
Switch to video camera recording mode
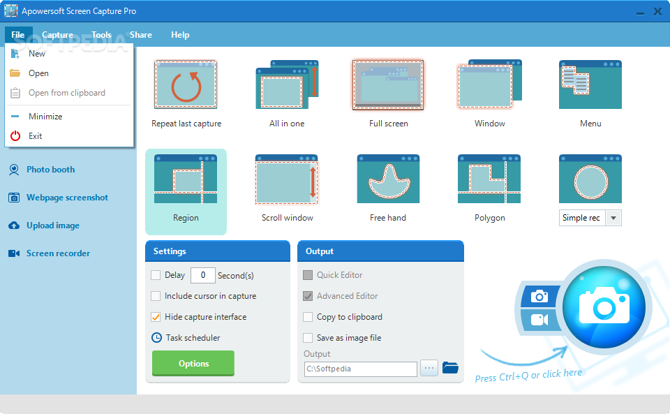point(539,320)
